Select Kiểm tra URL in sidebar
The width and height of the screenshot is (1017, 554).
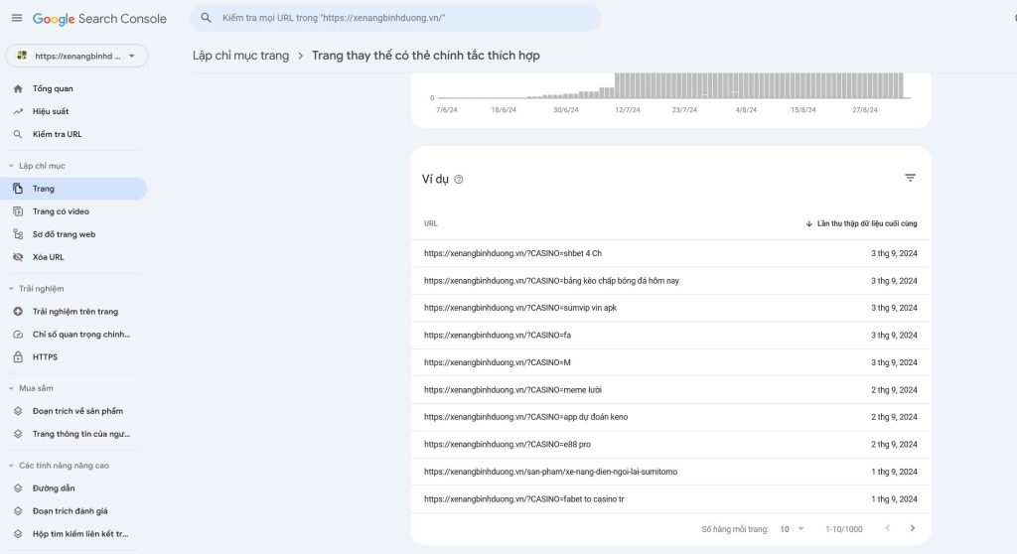pyautogui.click(x=57, y=134)
